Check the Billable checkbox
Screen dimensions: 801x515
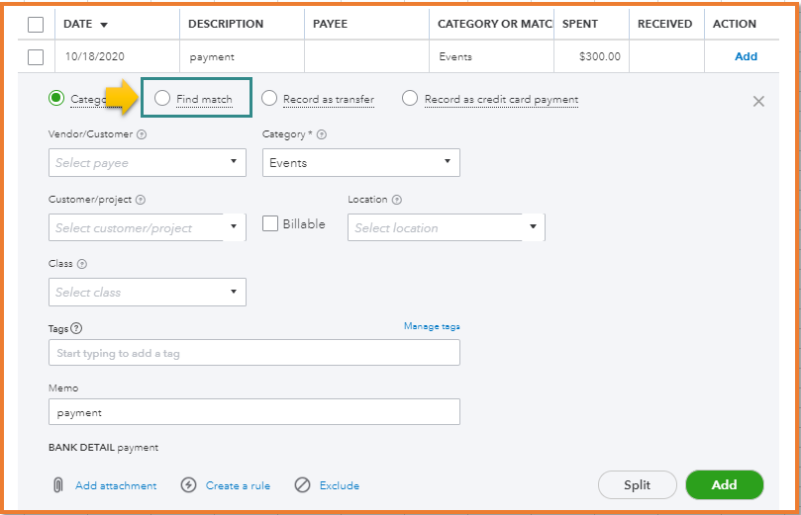[x=270, y=224]
